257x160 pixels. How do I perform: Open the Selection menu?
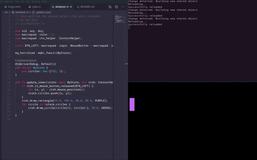(8, 1)
